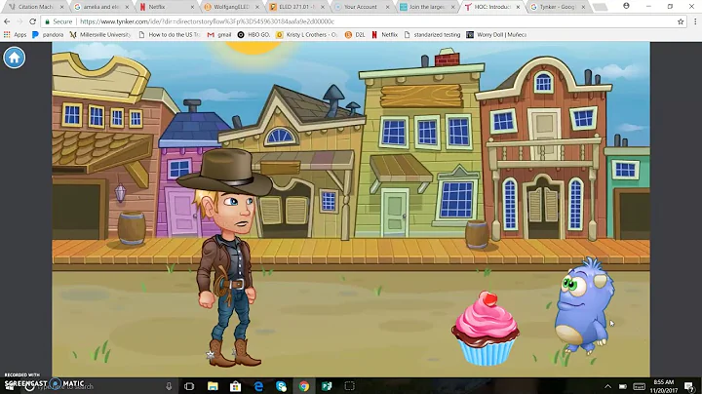This screenshot has width=702, height=394.
Task: Open the clock showing 8:55 AM
Action: (x=664, y=386)
